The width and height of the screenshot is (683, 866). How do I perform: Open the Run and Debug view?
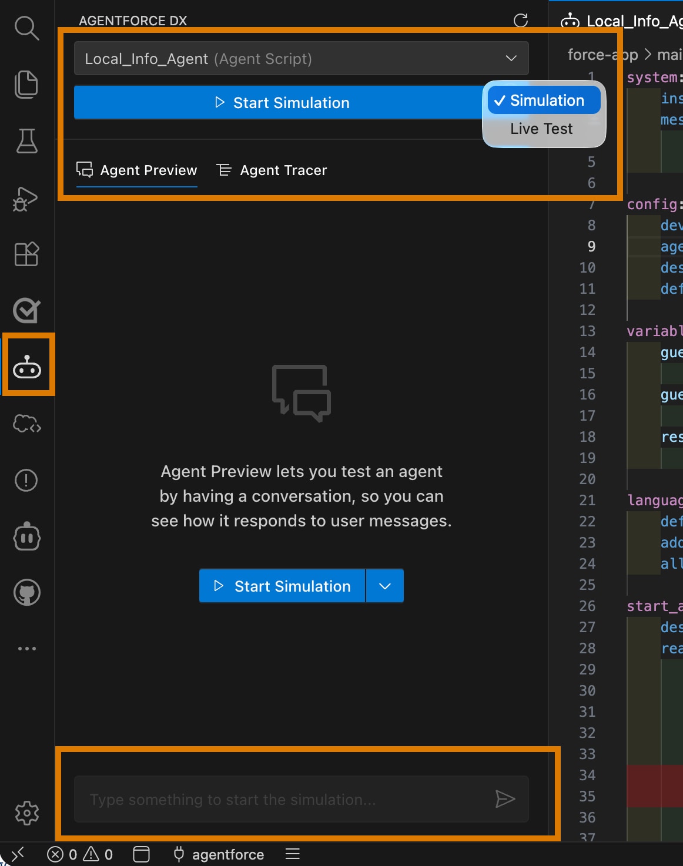(26, 198)
